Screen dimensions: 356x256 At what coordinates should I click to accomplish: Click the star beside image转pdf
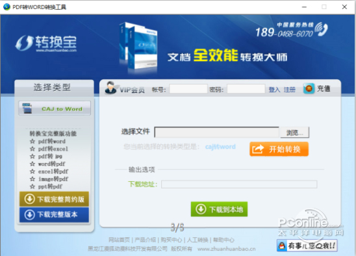coord(32,179)
